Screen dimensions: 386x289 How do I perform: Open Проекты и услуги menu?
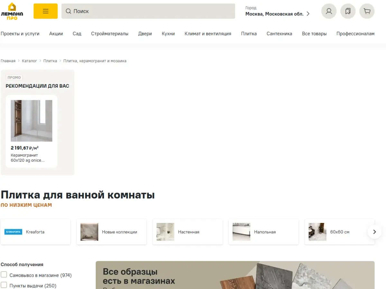[x=20, y=34]
